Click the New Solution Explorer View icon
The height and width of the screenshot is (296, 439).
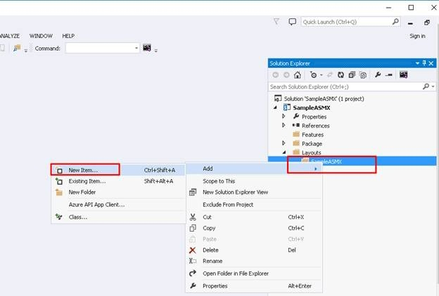point(193,192)
